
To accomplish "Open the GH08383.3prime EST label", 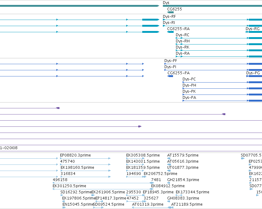I will 183,198.
